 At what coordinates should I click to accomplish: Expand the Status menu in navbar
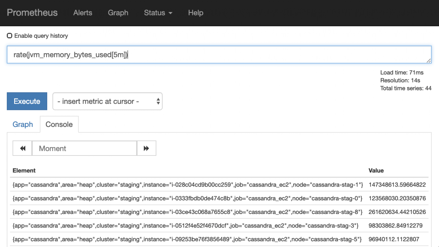point(158,13)
